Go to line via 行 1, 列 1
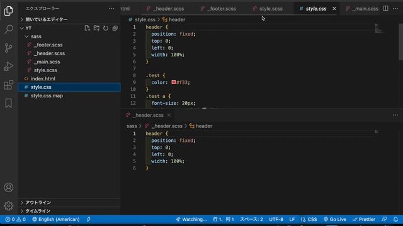 [x=224, y=219]
